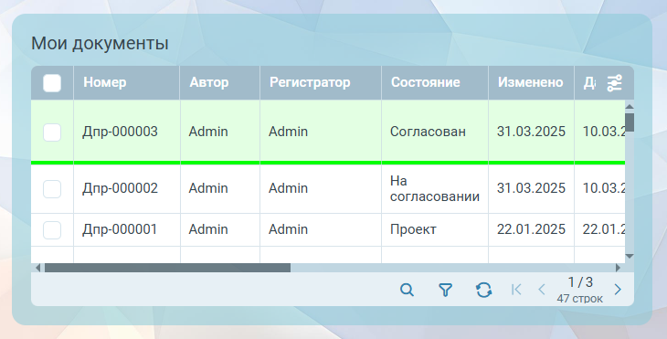The image size is (667, 339).
Task: Tick the checkbox for Дпр-000001
Action: click(52, 230)
